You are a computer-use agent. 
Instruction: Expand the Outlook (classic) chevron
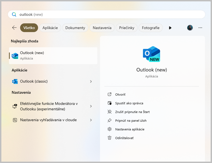pos(91,81)
